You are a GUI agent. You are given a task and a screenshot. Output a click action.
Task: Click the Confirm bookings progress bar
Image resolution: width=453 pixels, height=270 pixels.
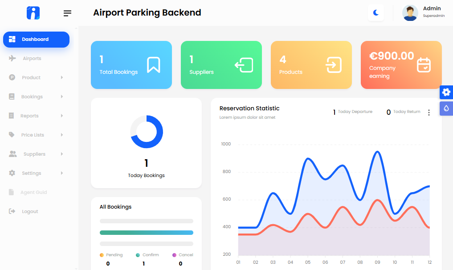coord(147,232)
